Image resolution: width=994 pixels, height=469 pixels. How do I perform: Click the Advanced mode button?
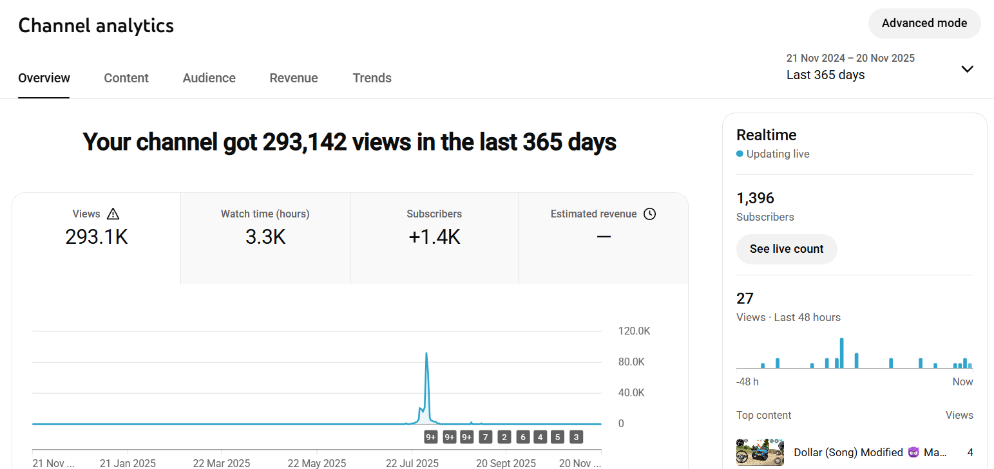click(x=924, y=23)
